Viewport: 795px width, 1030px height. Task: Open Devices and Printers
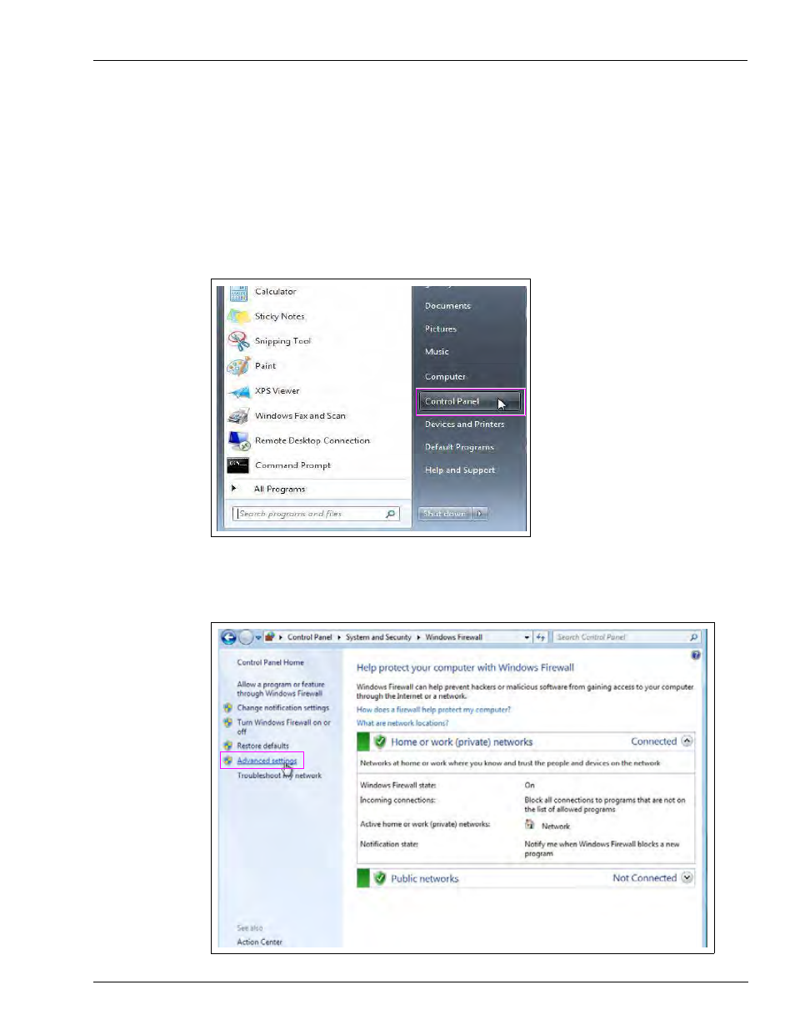pos(464,425)
